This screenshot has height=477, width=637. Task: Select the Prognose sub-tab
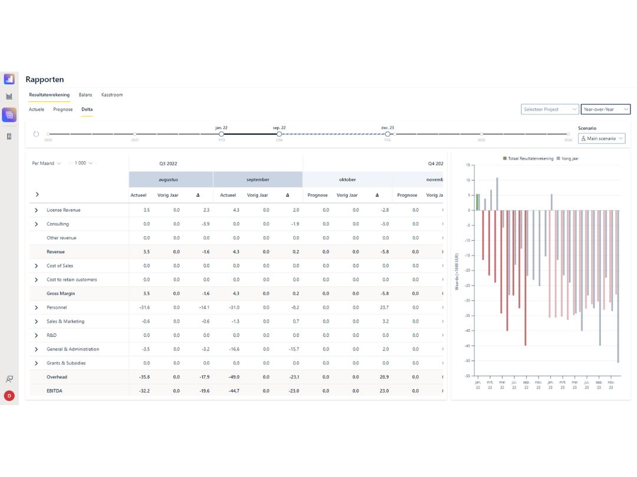click(63, 110)
